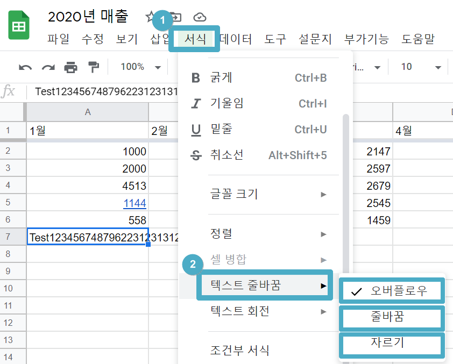
Task: Apply italic (기울임) from the menu
Action: click(259, 103)
